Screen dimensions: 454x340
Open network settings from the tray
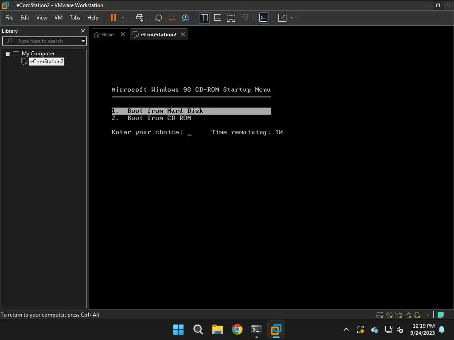[x=388, y=329]
